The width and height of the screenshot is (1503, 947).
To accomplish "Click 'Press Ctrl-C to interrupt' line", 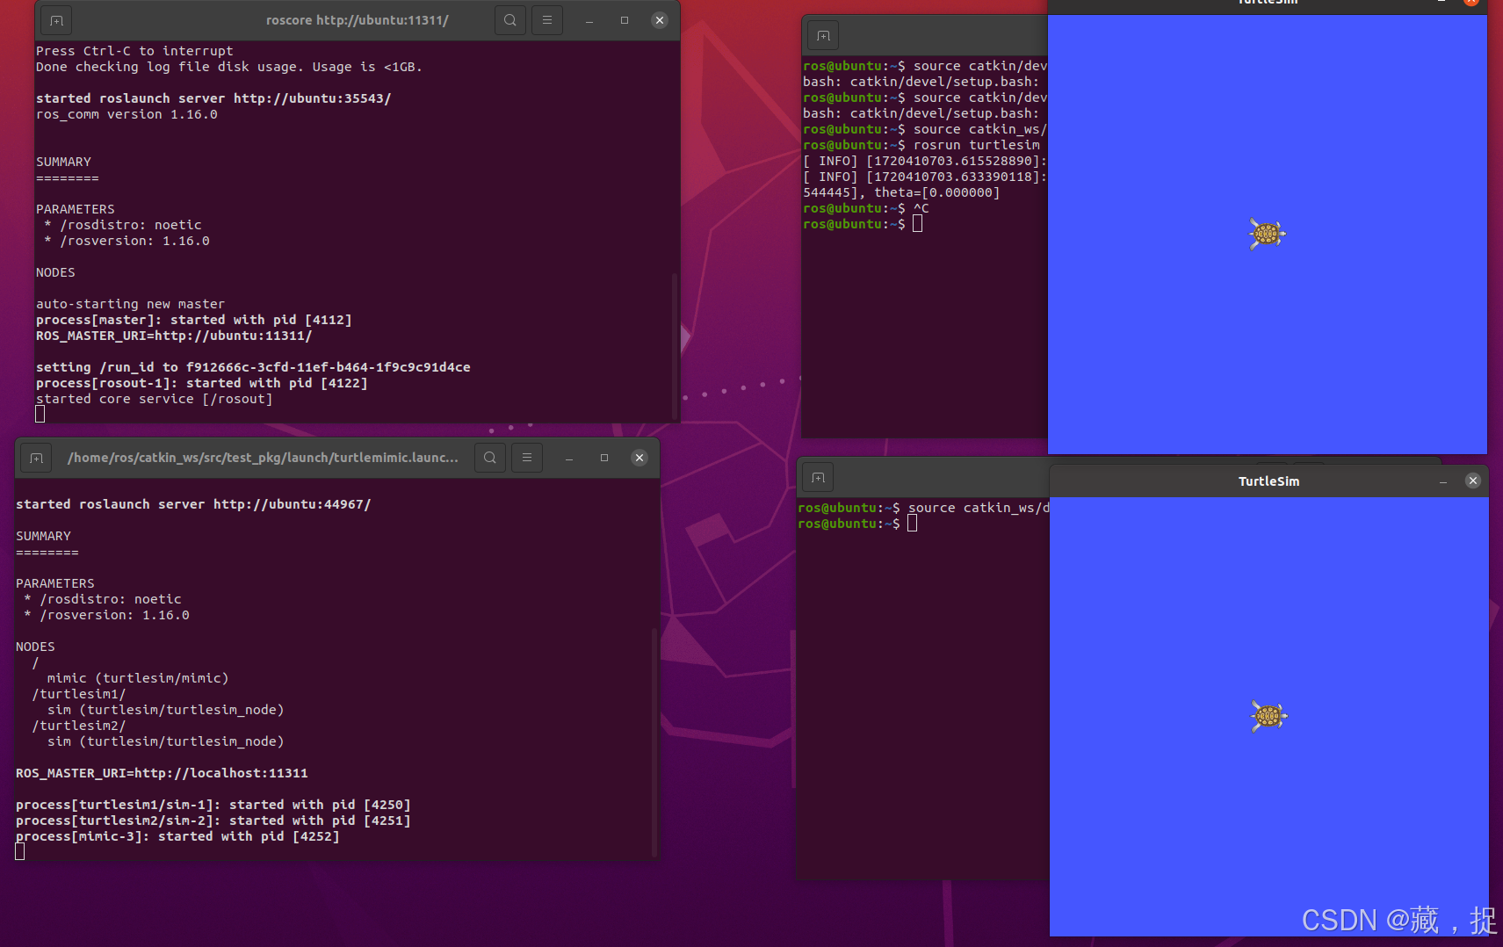I will pyautogui.click(x=134, y=51).
